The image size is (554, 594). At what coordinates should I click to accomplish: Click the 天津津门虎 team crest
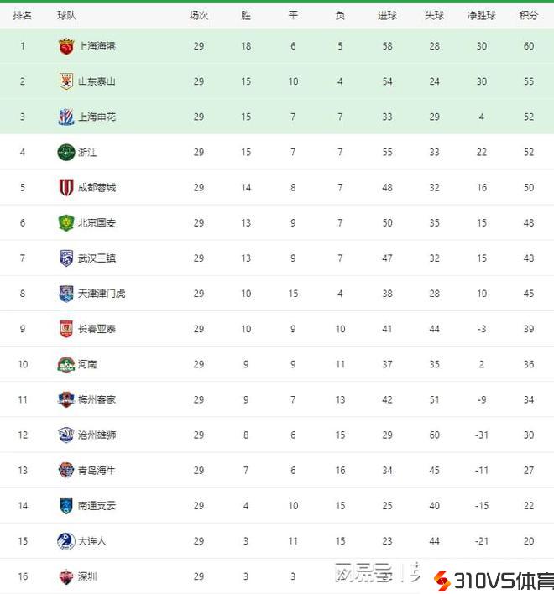(x=66, y=294)
